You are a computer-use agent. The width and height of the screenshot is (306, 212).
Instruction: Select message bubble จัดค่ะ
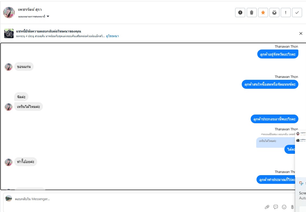click(x=21, y=97)
